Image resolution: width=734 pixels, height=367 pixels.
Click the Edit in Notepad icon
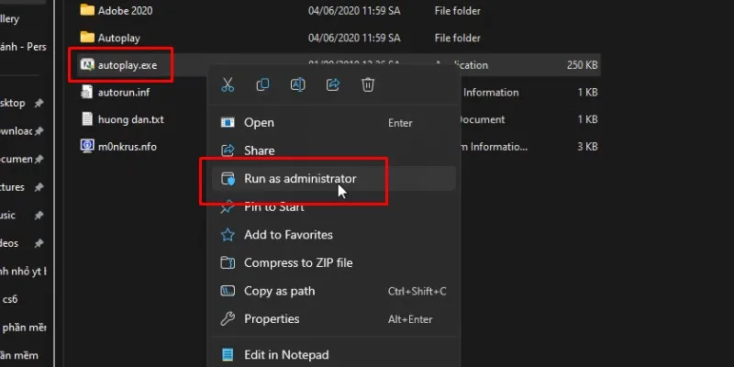[x=228, y=355]
